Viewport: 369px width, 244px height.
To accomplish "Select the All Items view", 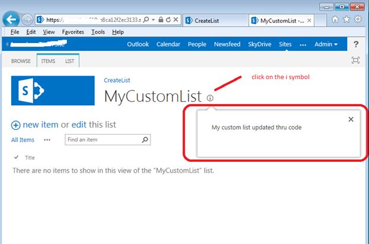I will tap(23, 140).
